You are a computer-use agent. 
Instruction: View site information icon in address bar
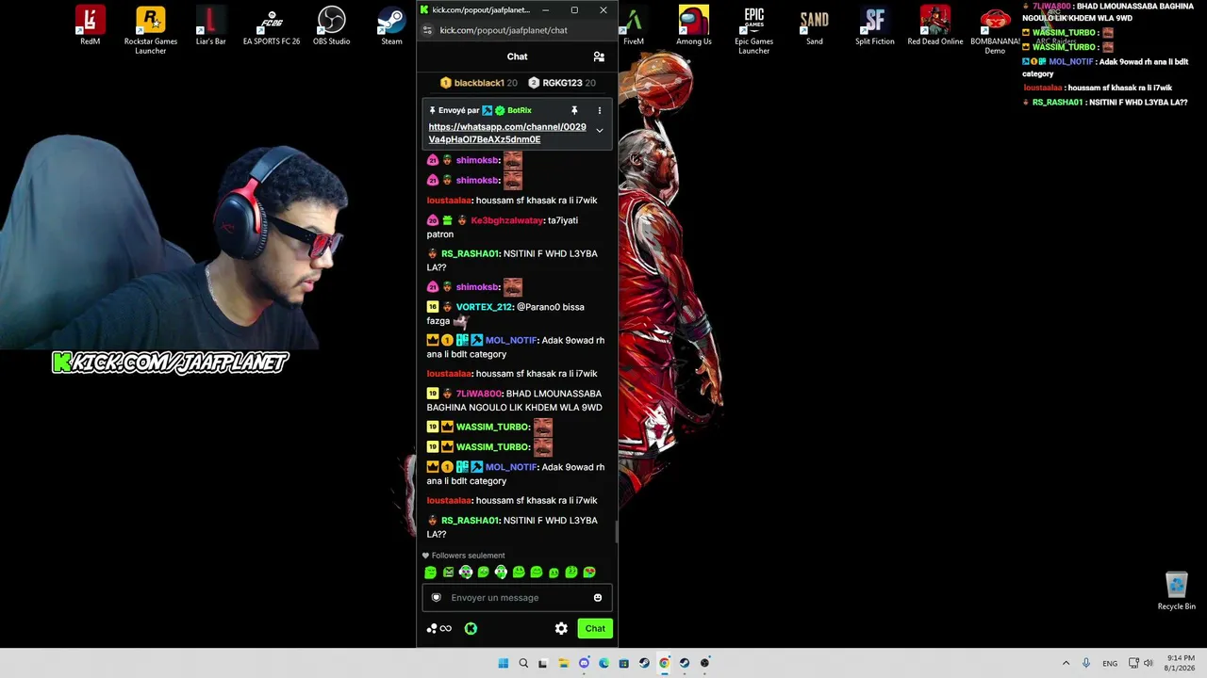tap(427, 30)
